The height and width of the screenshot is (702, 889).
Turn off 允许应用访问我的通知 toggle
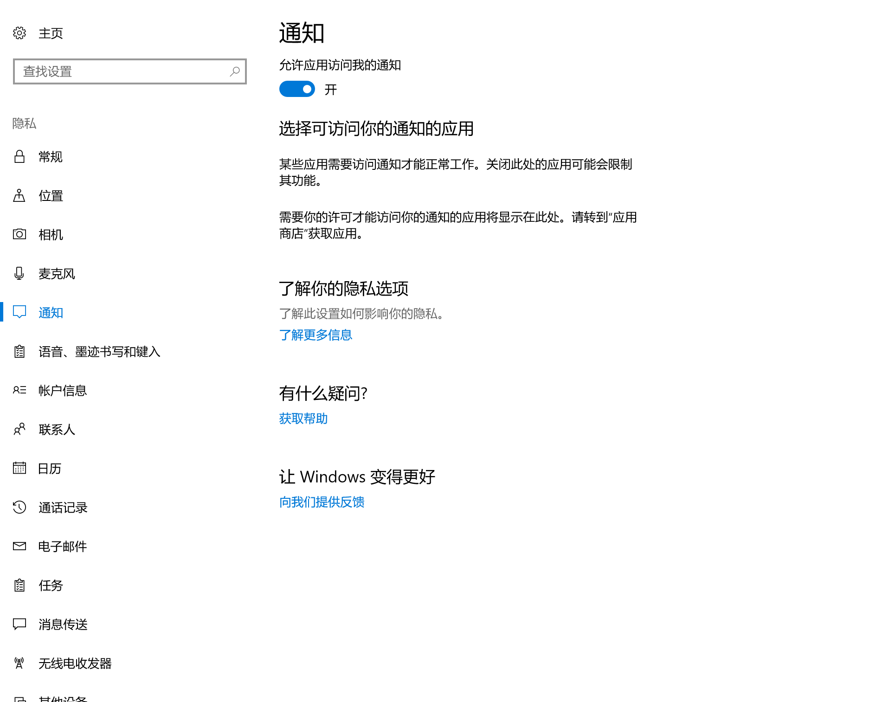tap(297, 89)
